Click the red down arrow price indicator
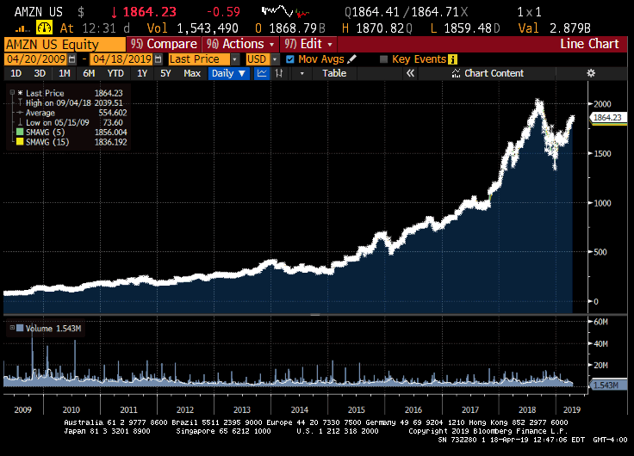Image resolution: width=634 pixels, height=456 pixels. tap(114, 12)
